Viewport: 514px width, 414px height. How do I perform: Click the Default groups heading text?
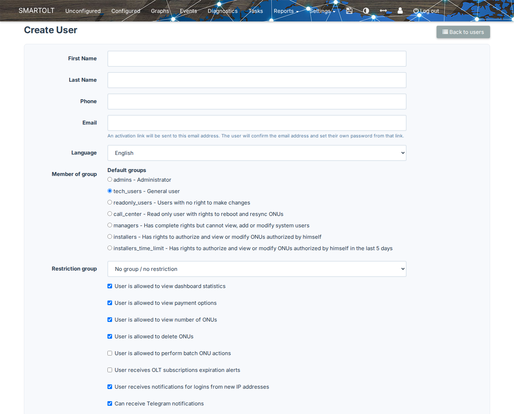pos(127,170)
